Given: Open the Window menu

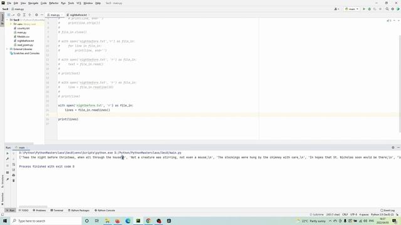Looking at the screenshot, I should [x=88, y=3].
